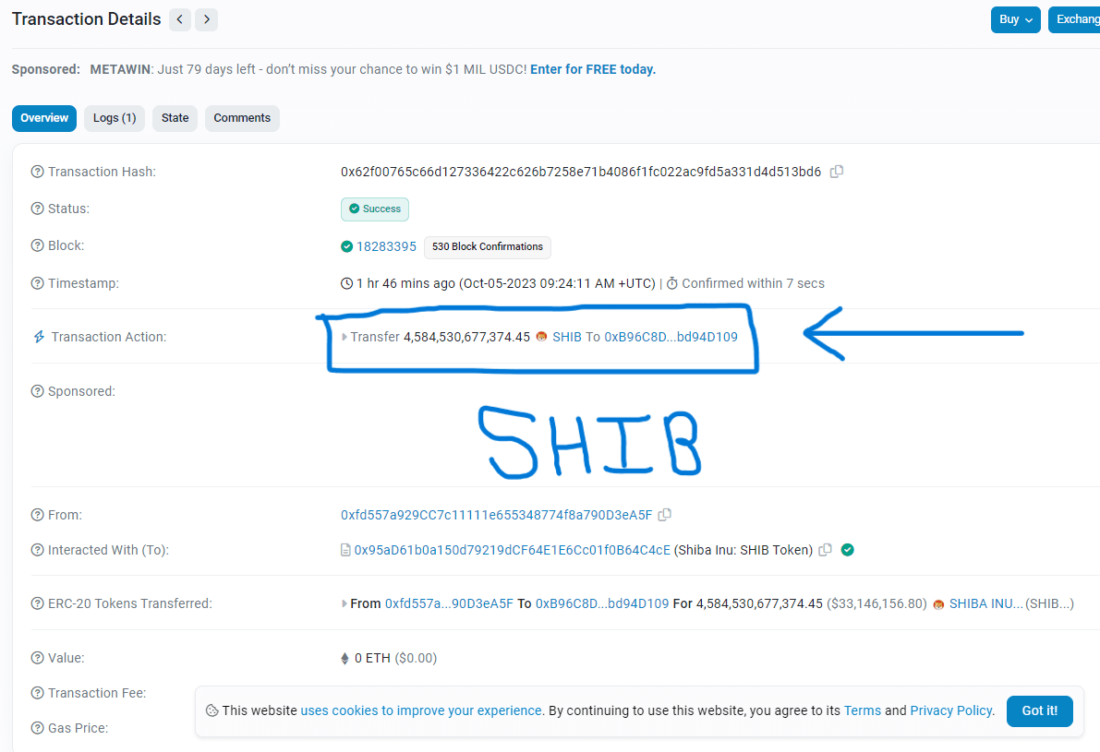
Task: Click the contract document icon beside Interacted With
Action: 345,549
